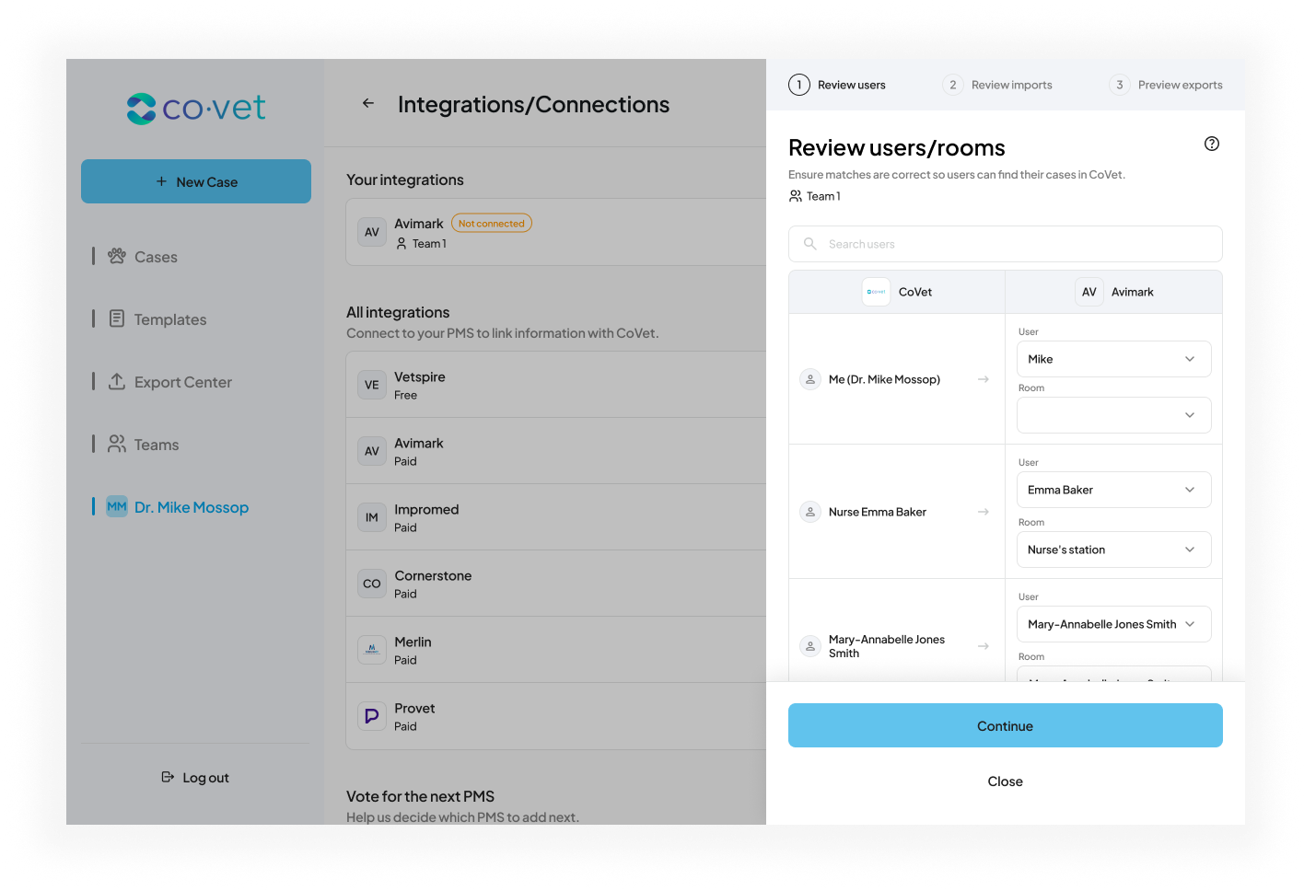Open the connected Avimark Team 1 card
The image size is (1304, 891).
[556, 232]
